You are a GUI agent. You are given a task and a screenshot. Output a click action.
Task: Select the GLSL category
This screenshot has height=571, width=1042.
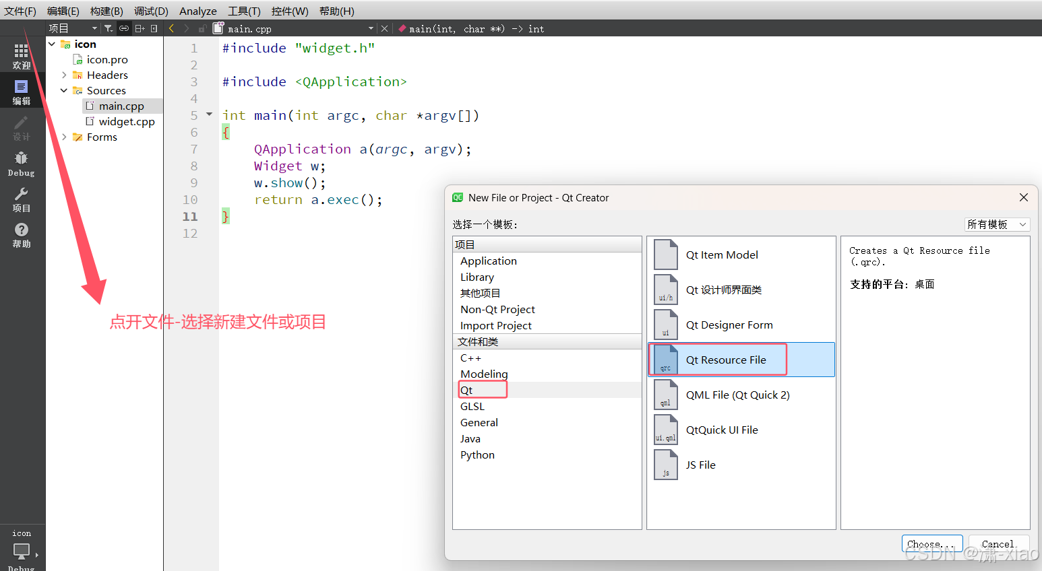click(472, 406)
